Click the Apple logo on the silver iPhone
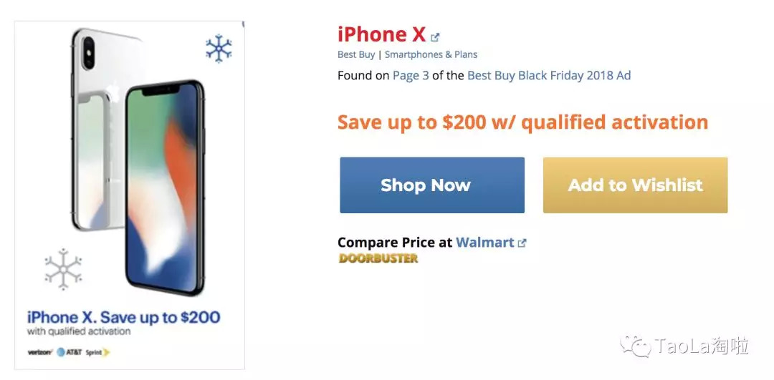The width and height of the screenshot is (774, 380). [x=112, y=92]
